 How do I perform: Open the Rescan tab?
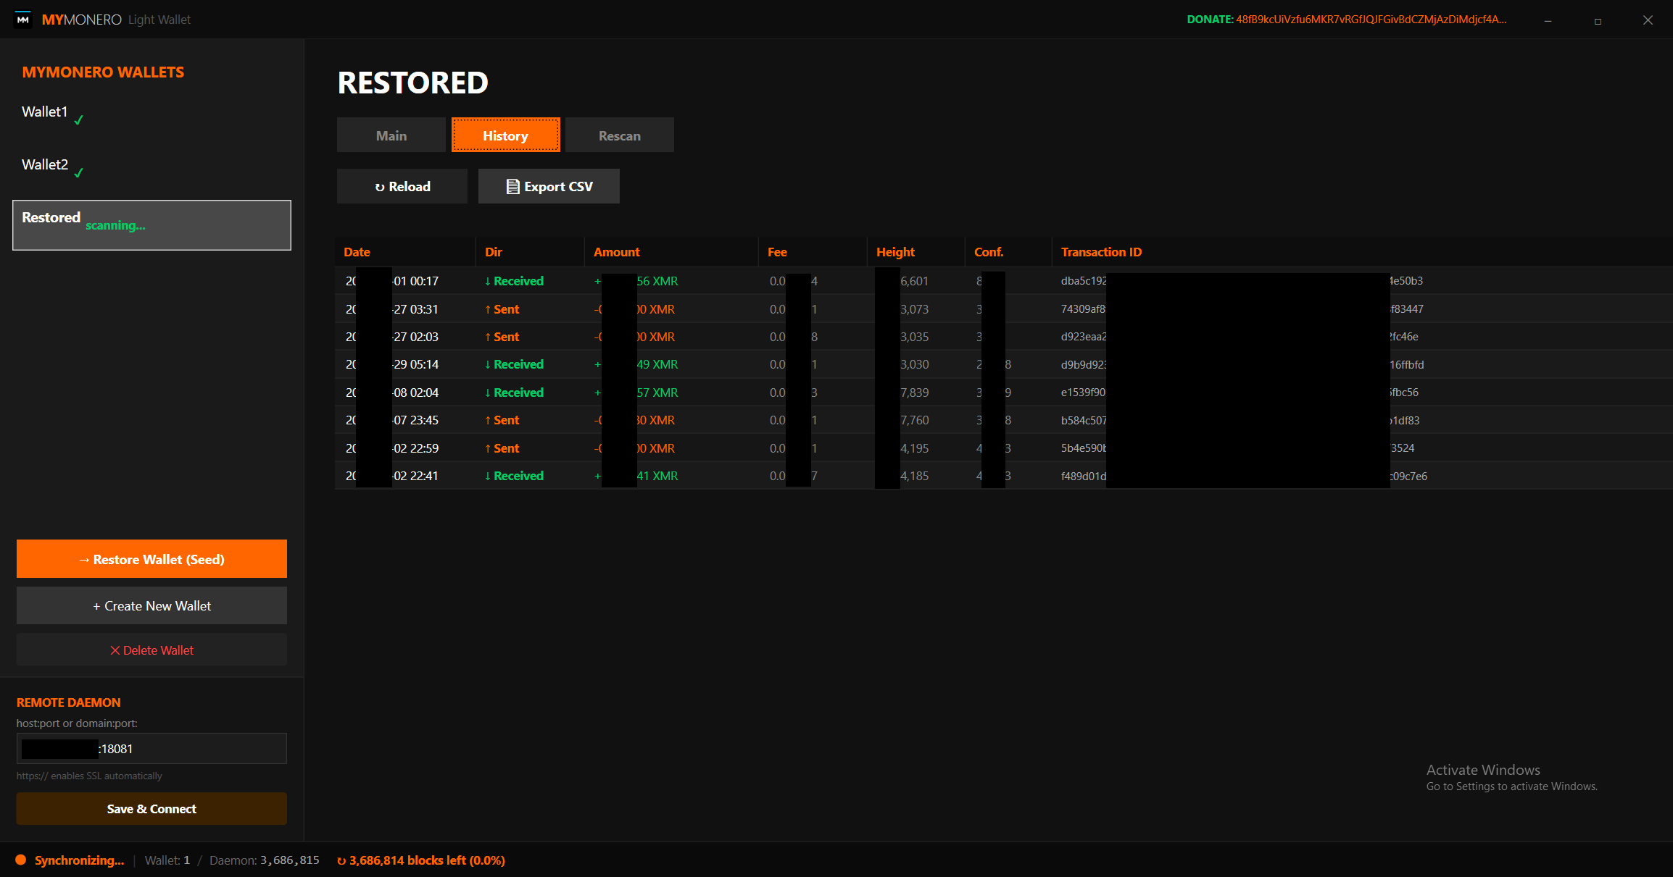[x=620, y=135]
